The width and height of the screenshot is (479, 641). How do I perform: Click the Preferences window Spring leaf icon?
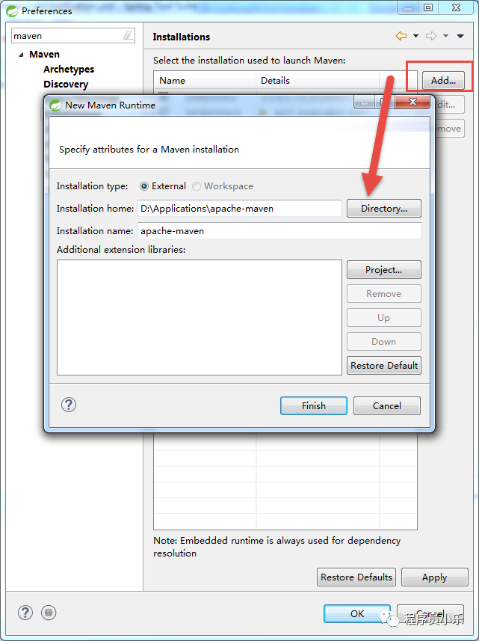click(x=12, y=10)
